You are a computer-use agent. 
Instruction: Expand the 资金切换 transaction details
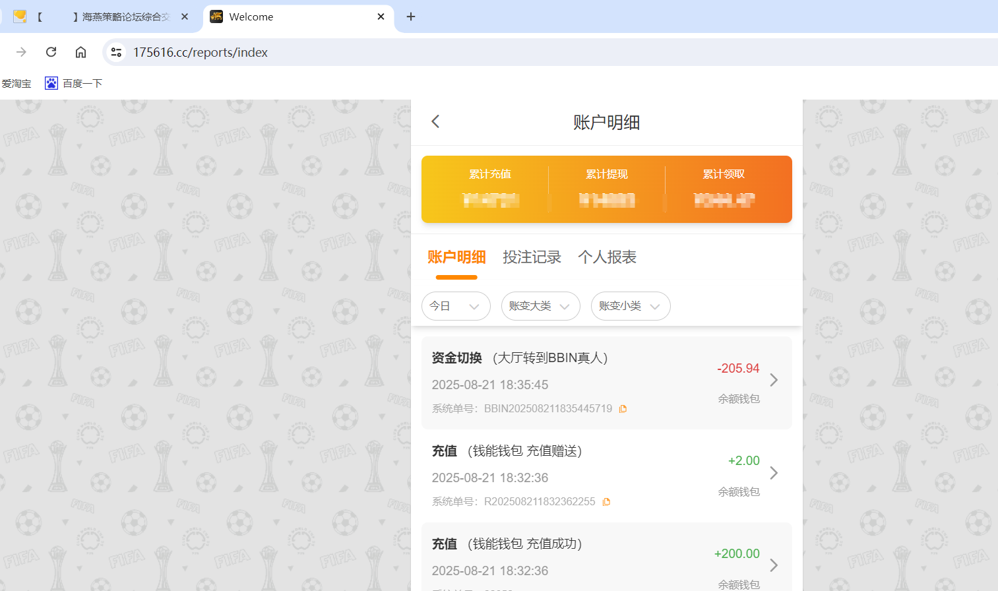click(x=773, y=380)
